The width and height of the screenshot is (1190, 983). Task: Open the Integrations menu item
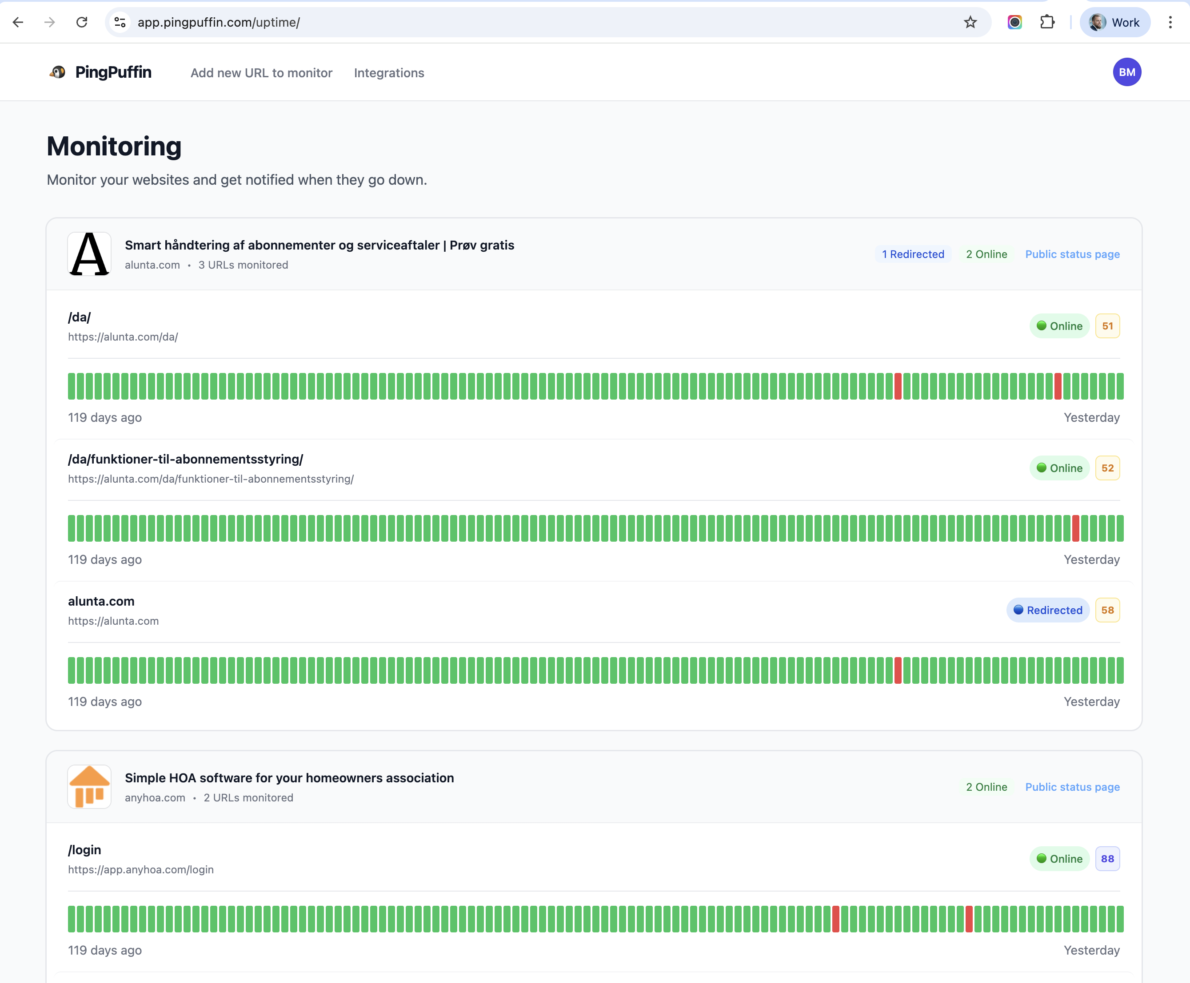(389, 73)
